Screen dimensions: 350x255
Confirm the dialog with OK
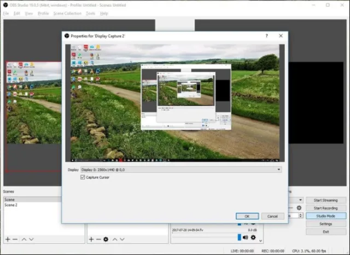[247, 216]
